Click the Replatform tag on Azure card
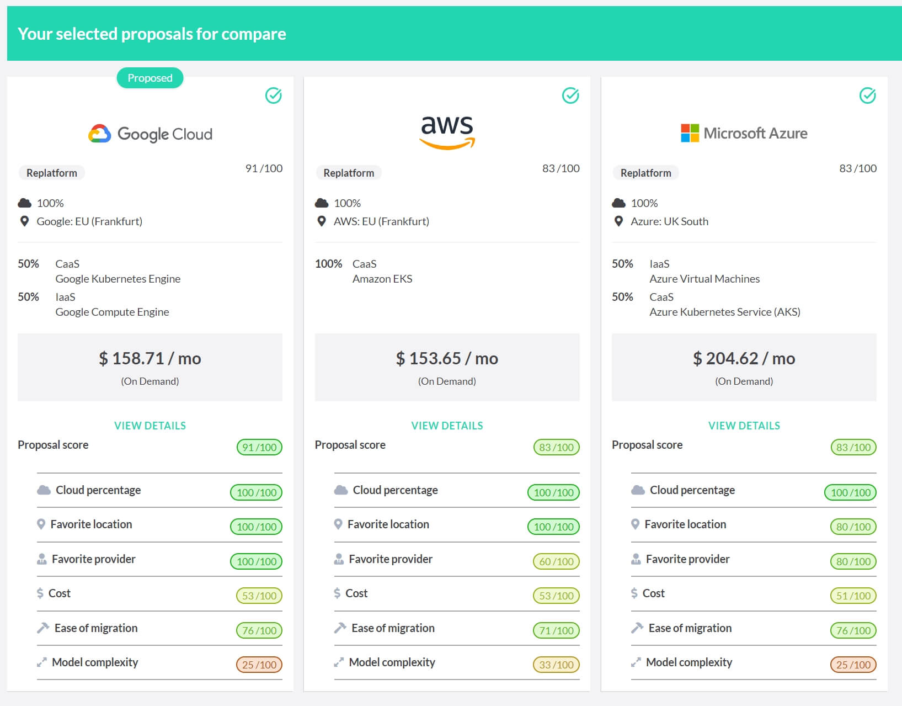902x706 pixels. coord(645,173)
